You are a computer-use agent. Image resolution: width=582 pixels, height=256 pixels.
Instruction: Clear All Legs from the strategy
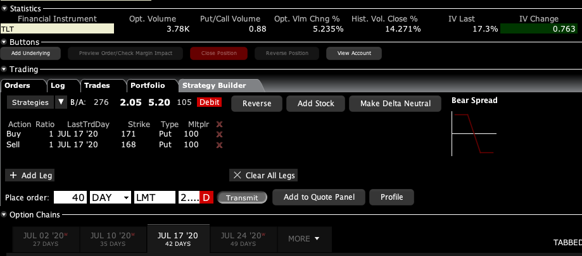point(263,175)
